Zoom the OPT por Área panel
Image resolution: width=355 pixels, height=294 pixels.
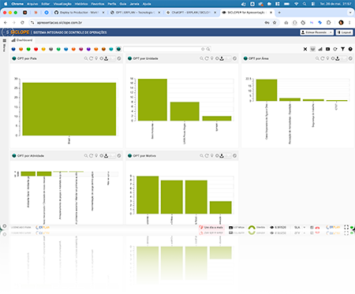tap(317, 58)
